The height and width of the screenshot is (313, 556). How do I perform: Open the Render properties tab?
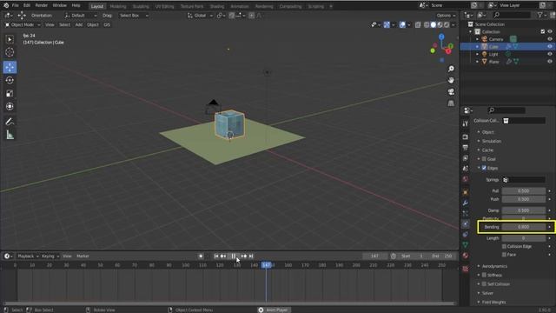pyautogui.click(x=466, y=137)
